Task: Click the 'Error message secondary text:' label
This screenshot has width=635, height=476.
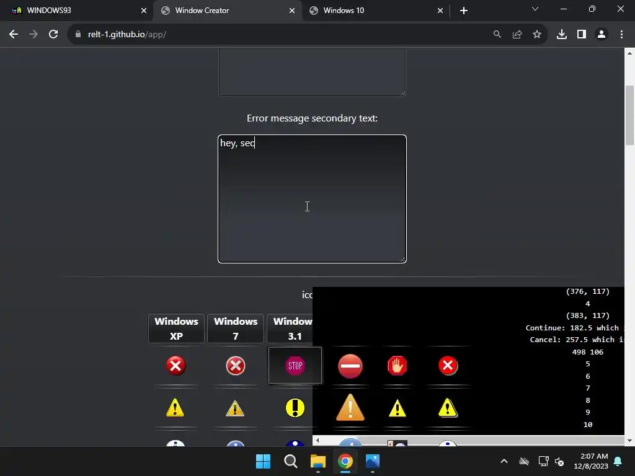Action: pyautogui.click(x=312, y=118)
